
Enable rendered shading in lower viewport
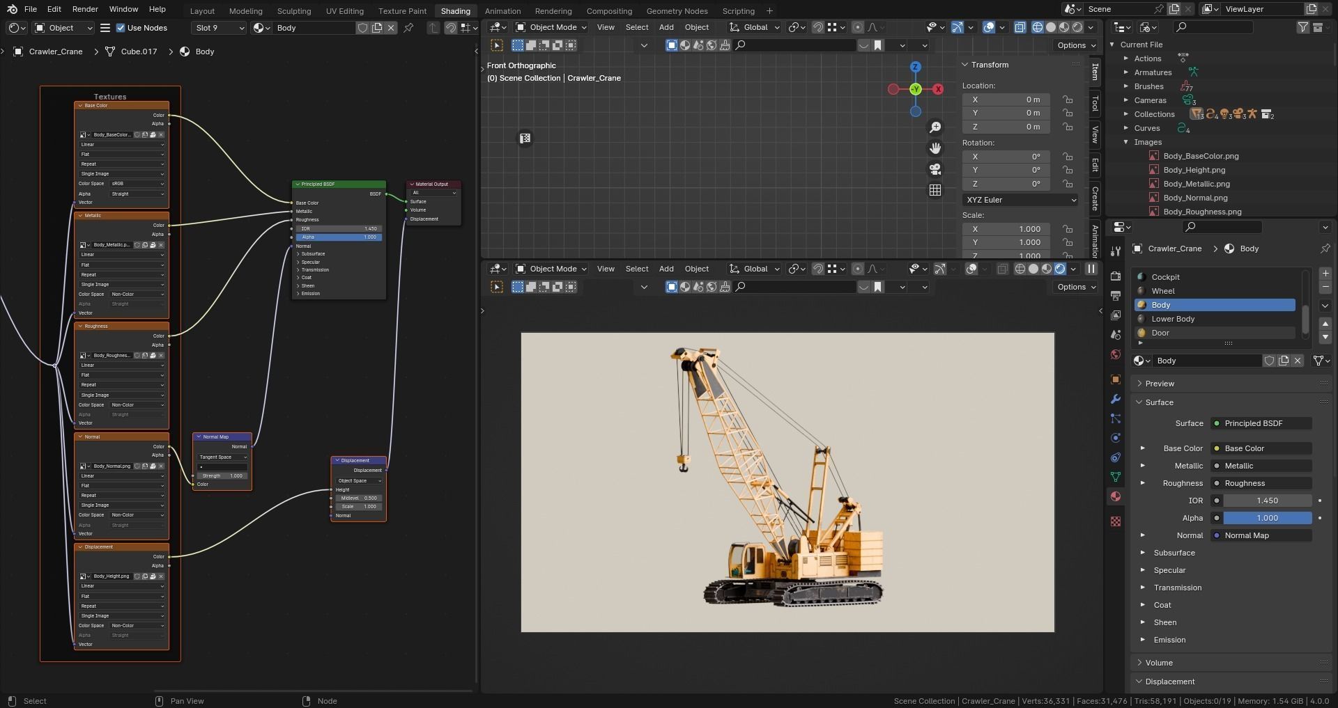click(x=1060, y=269)
